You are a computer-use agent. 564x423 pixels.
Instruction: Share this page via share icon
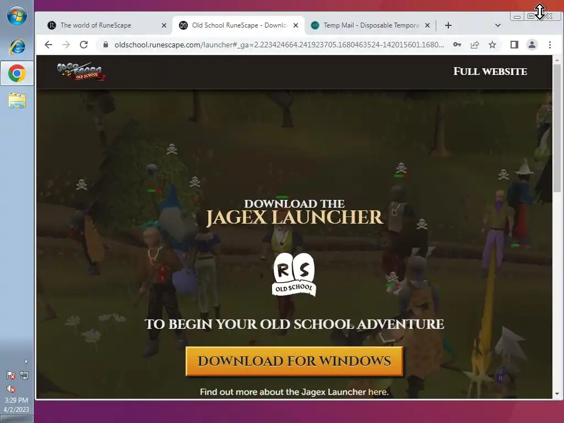coord(475,45)
